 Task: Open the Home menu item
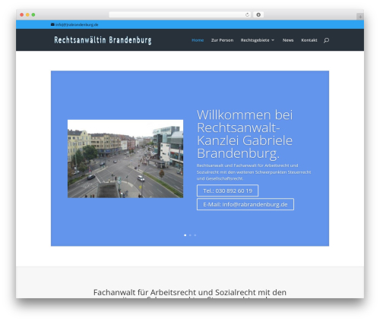[198, 40]
